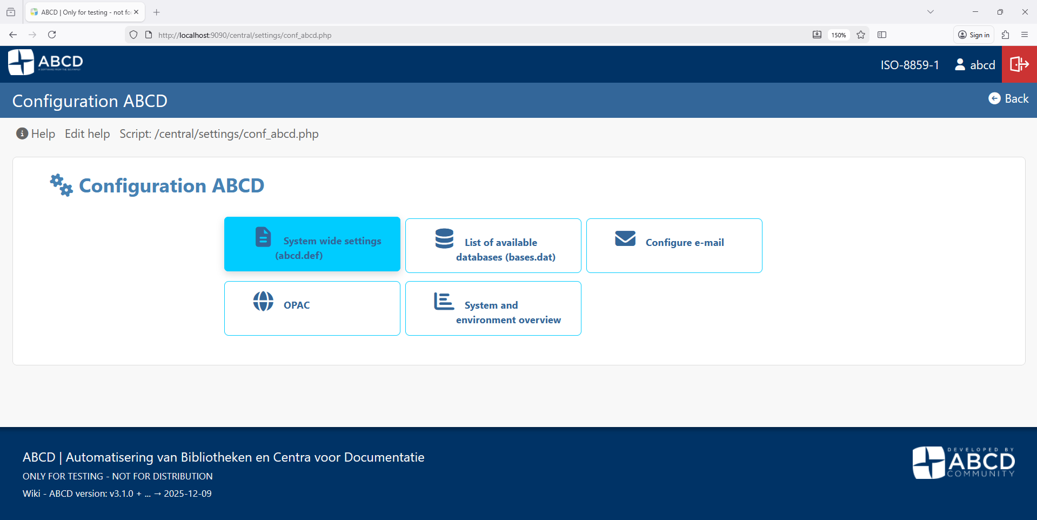Click the database icon for bases.dat list
This screenshot has height=520, width=1037.
(x=443, y=238)
